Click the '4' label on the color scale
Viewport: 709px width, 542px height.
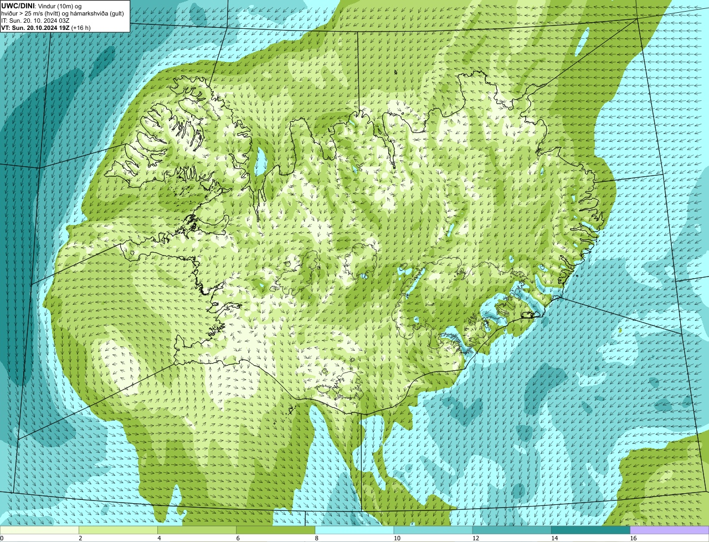159,538
